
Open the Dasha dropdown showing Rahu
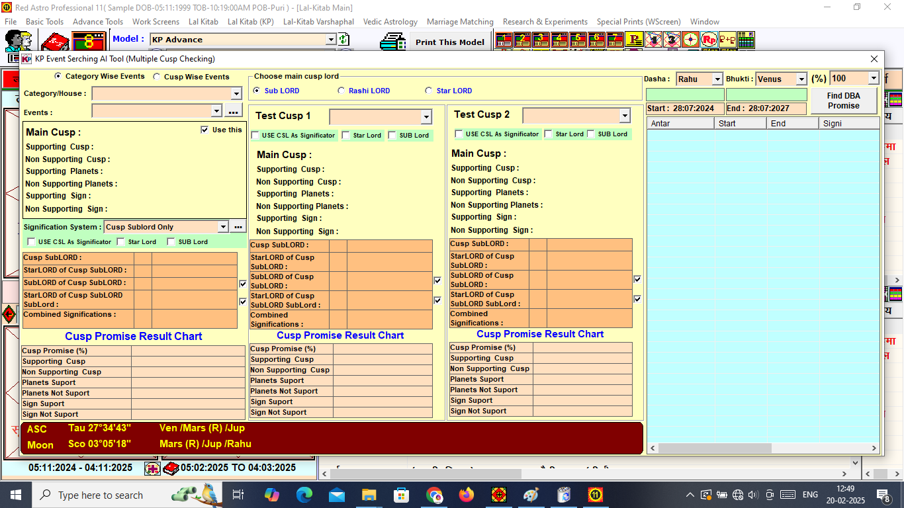717,79
